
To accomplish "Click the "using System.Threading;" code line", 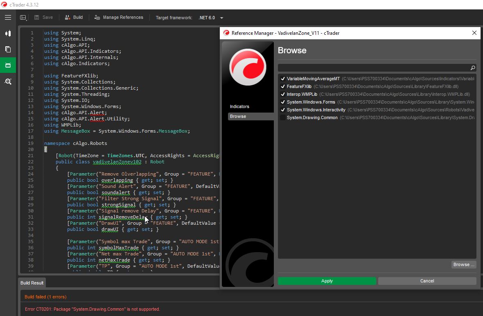I will (77, 94).
